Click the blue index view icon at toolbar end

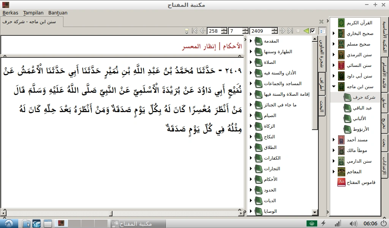coord(322,31)
